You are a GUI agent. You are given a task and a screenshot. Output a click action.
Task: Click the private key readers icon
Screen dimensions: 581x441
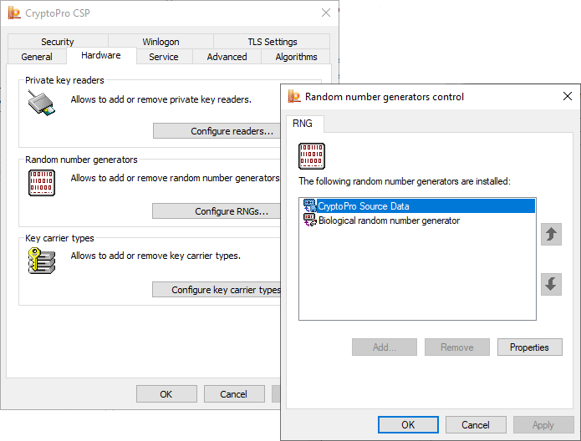click(42, 105)
